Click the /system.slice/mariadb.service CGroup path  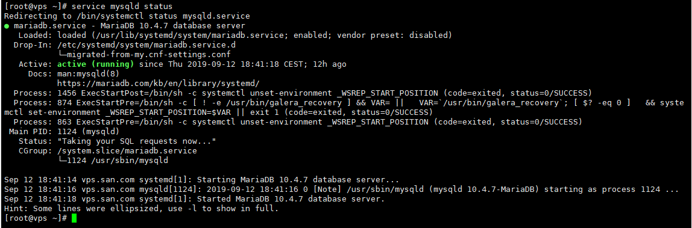point(127,150)
